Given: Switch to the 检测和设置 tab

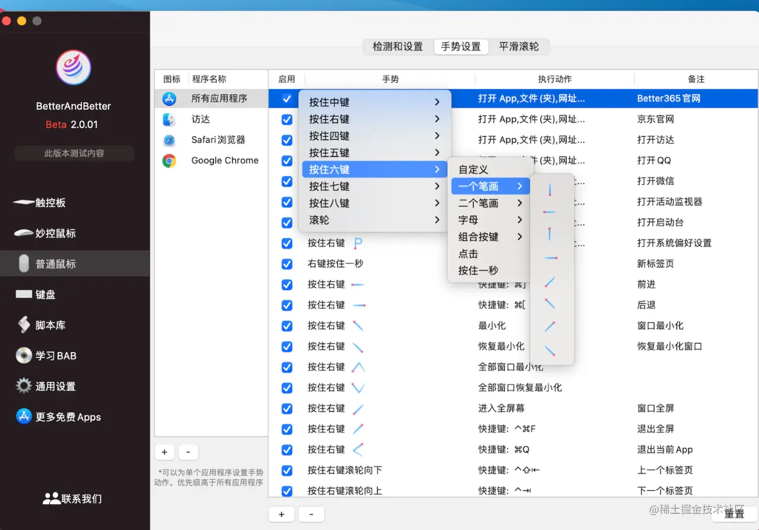Looking at the screenshot, I should 397,46.
